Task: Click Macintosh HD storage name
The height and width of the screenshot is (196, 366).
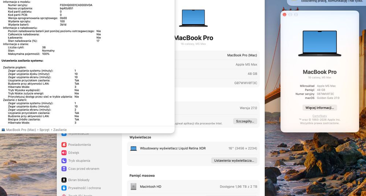Action: tap(150, 186)
